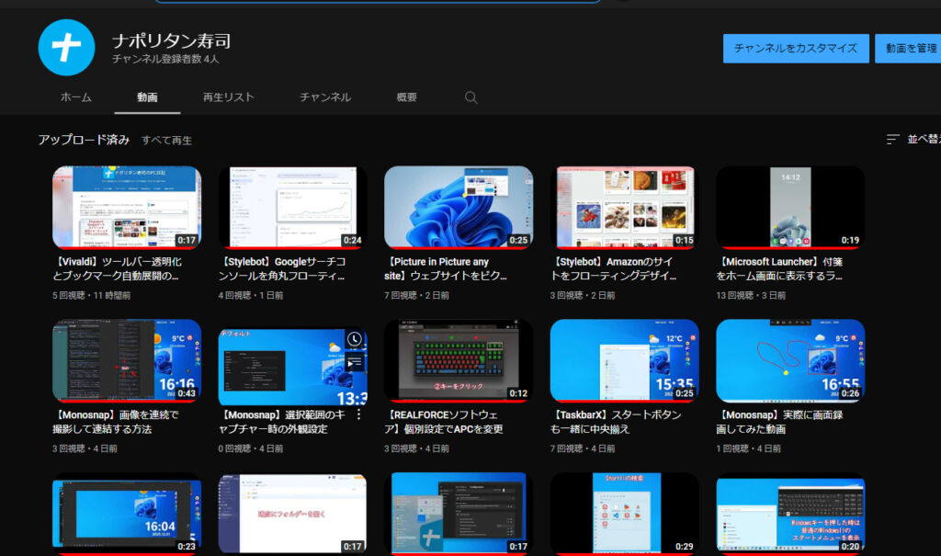Viewport: 941px width, 556px height.
Task: Open Monosnap 実際に画面録画 video thumbnail
Action: tap(790, 360)
